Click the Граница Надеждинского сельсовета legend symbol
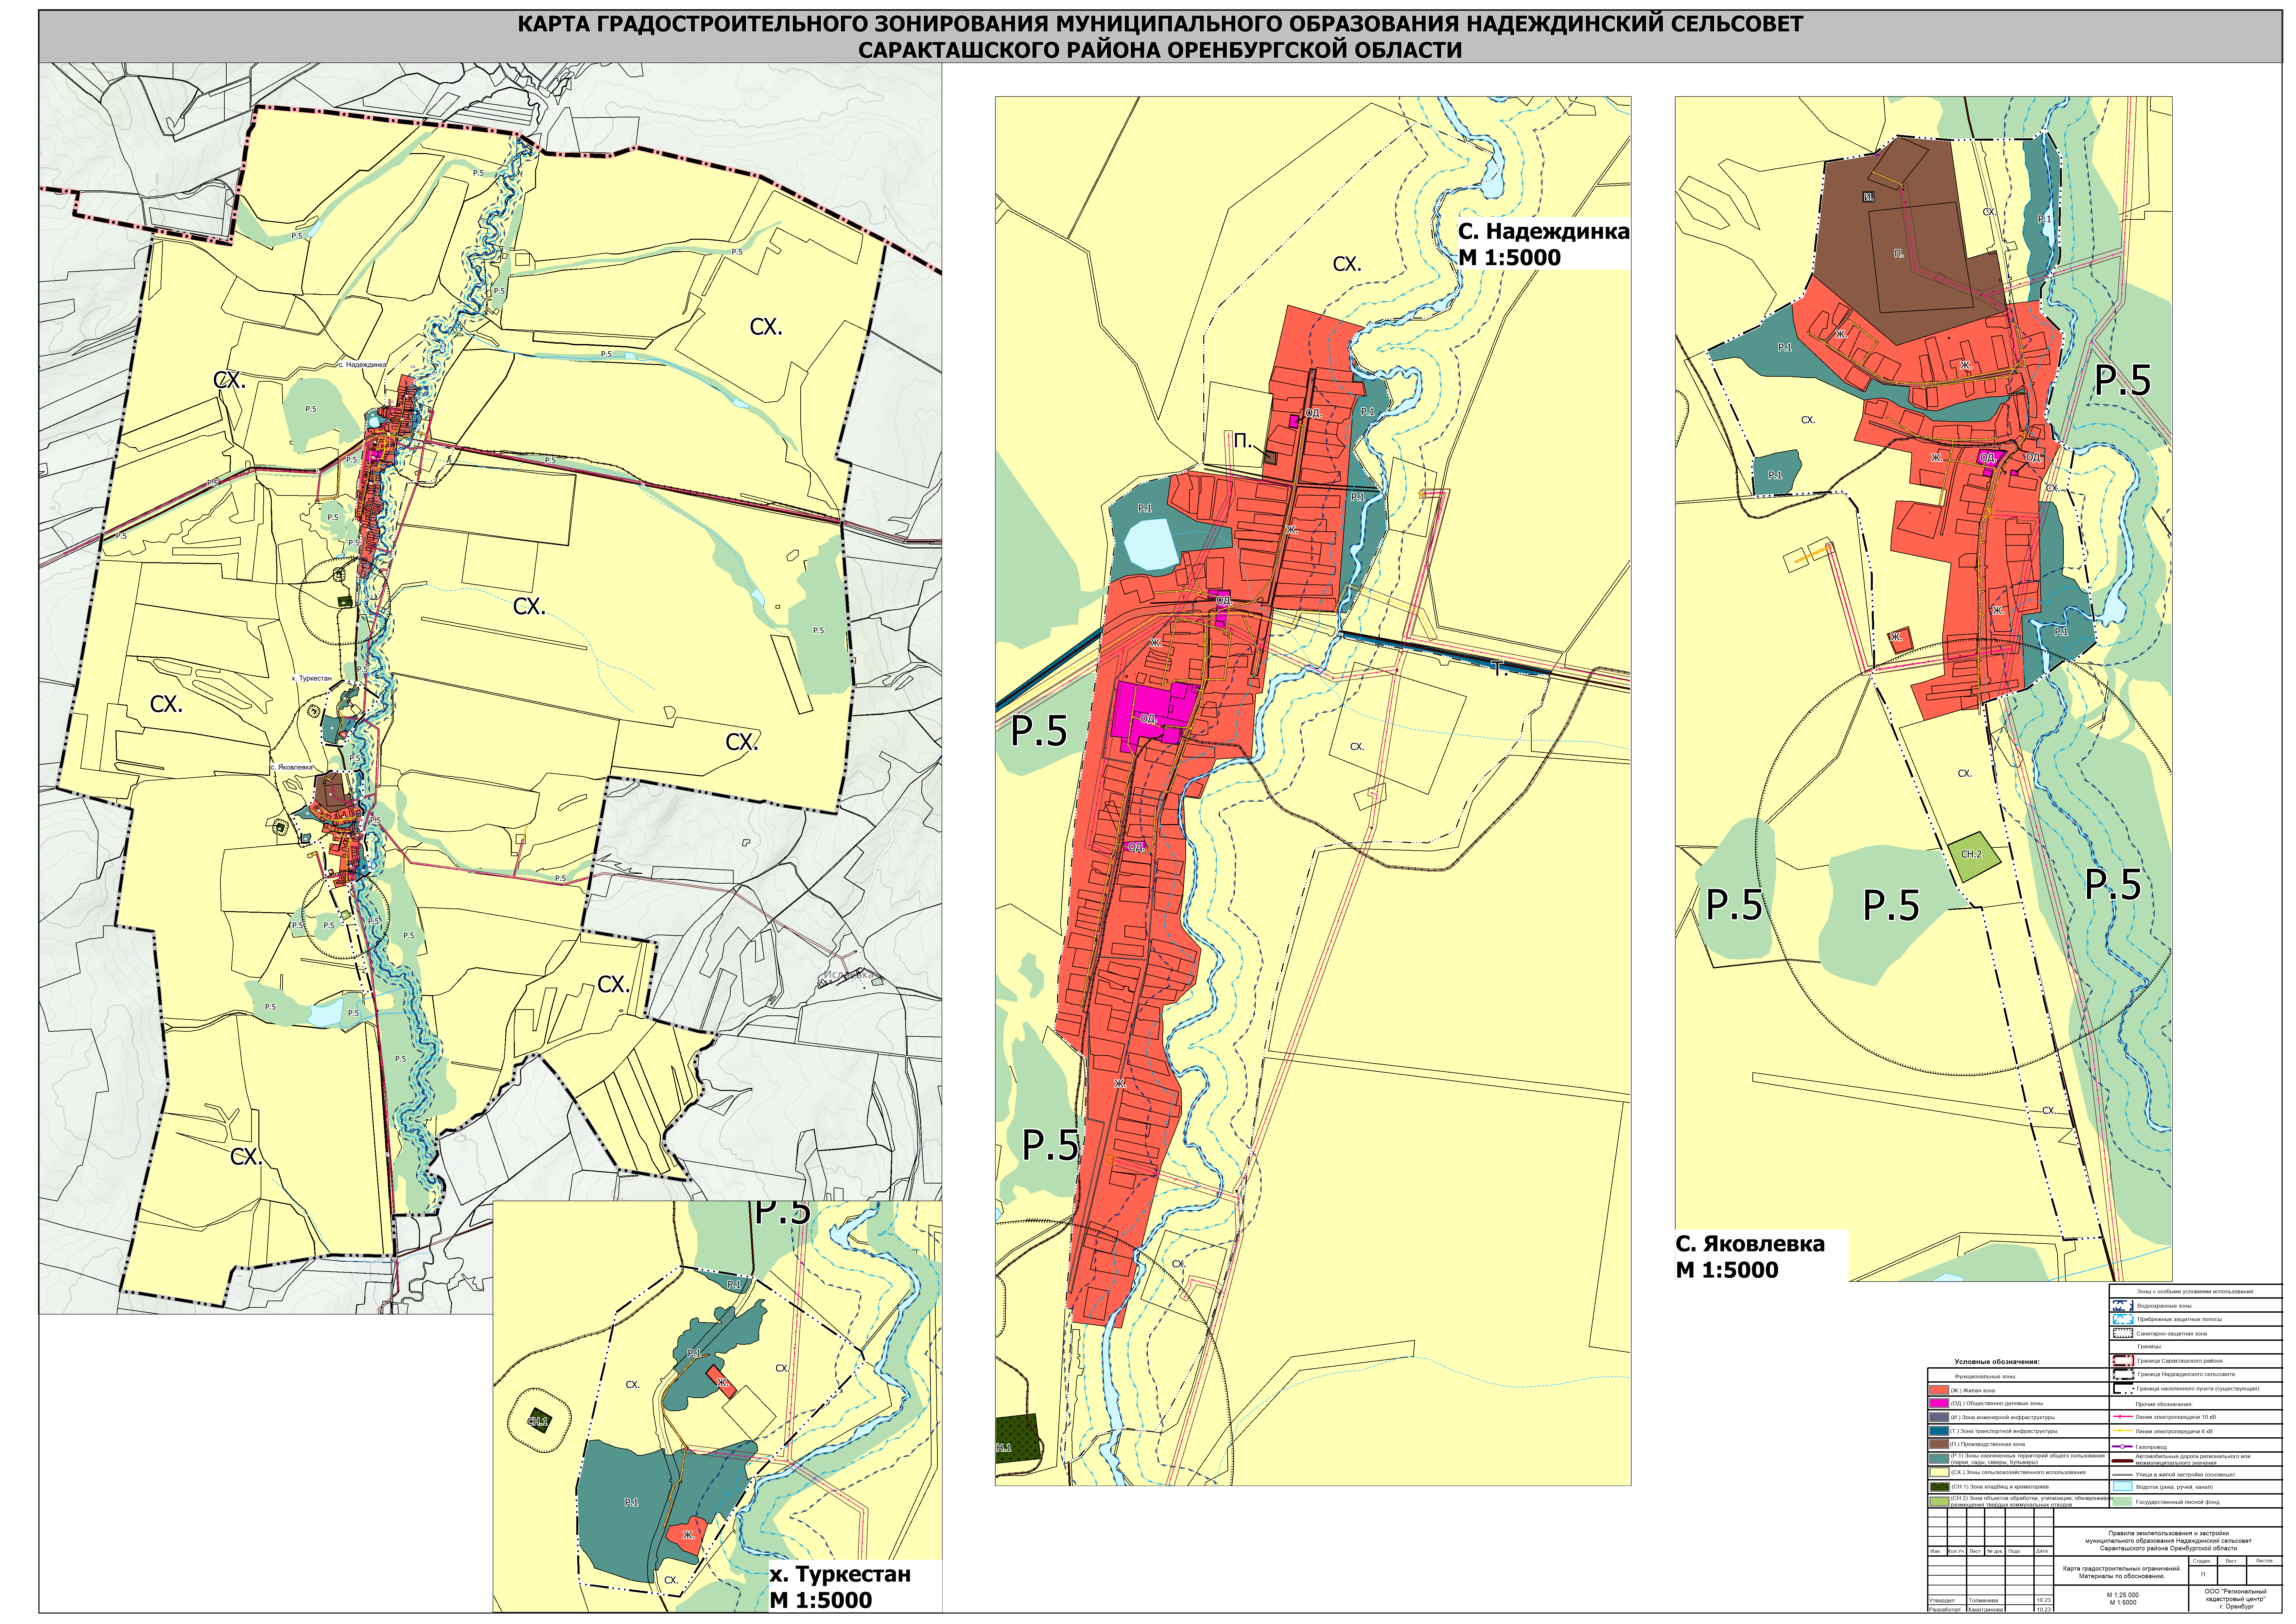The width and height of the screenshot is (2296, 1624). [2124, 1374]
